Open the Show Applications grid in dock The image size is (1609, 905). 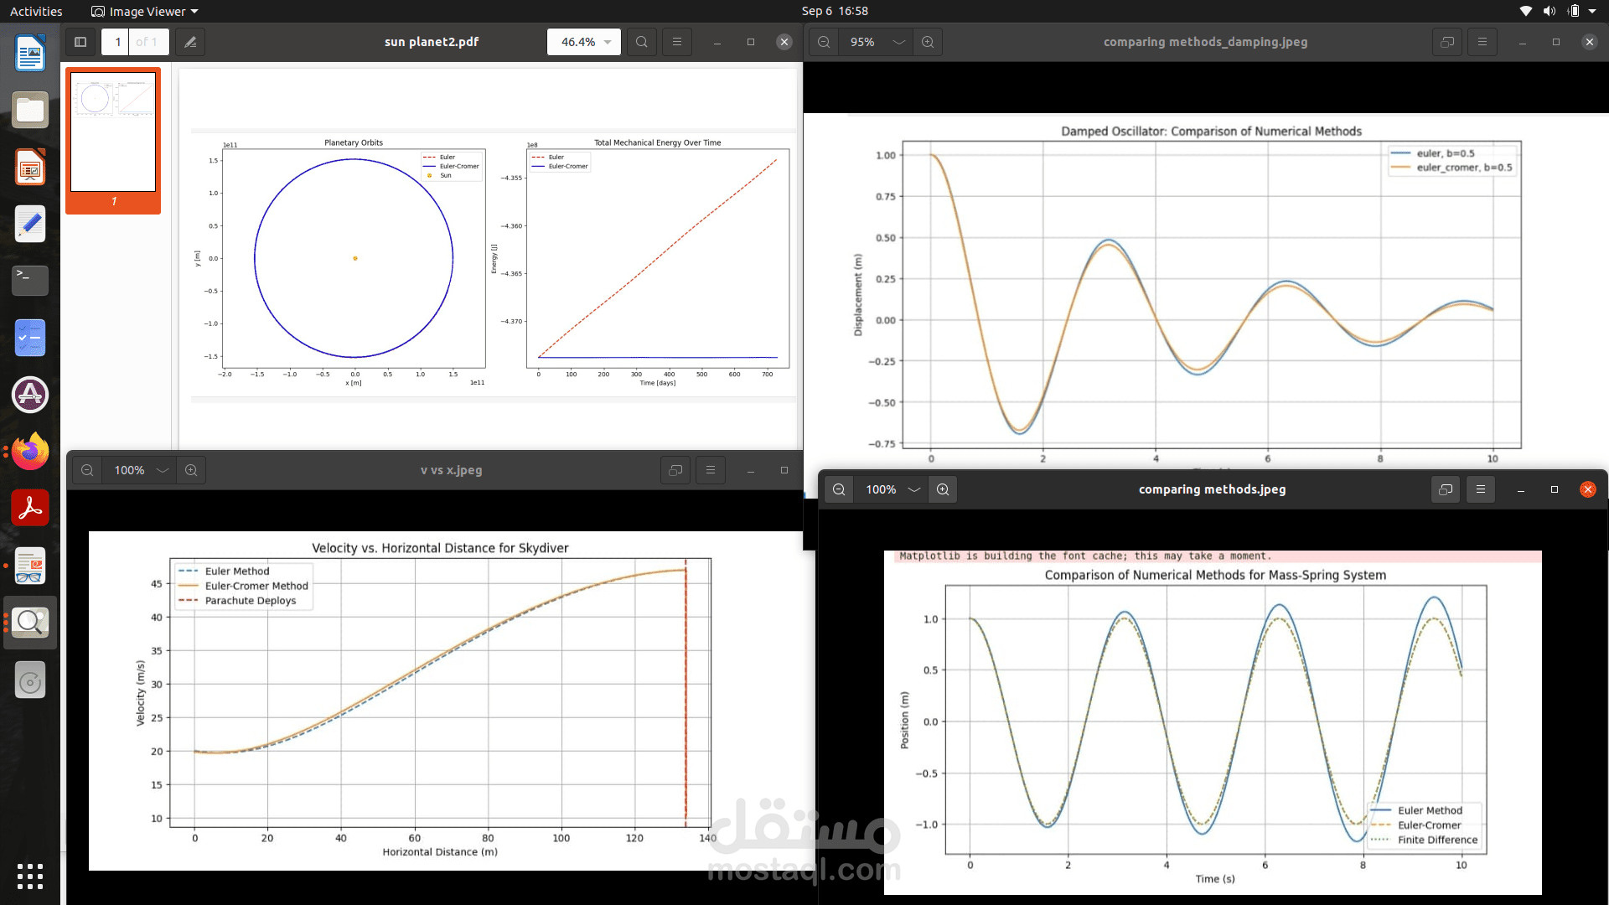(30, 876)
